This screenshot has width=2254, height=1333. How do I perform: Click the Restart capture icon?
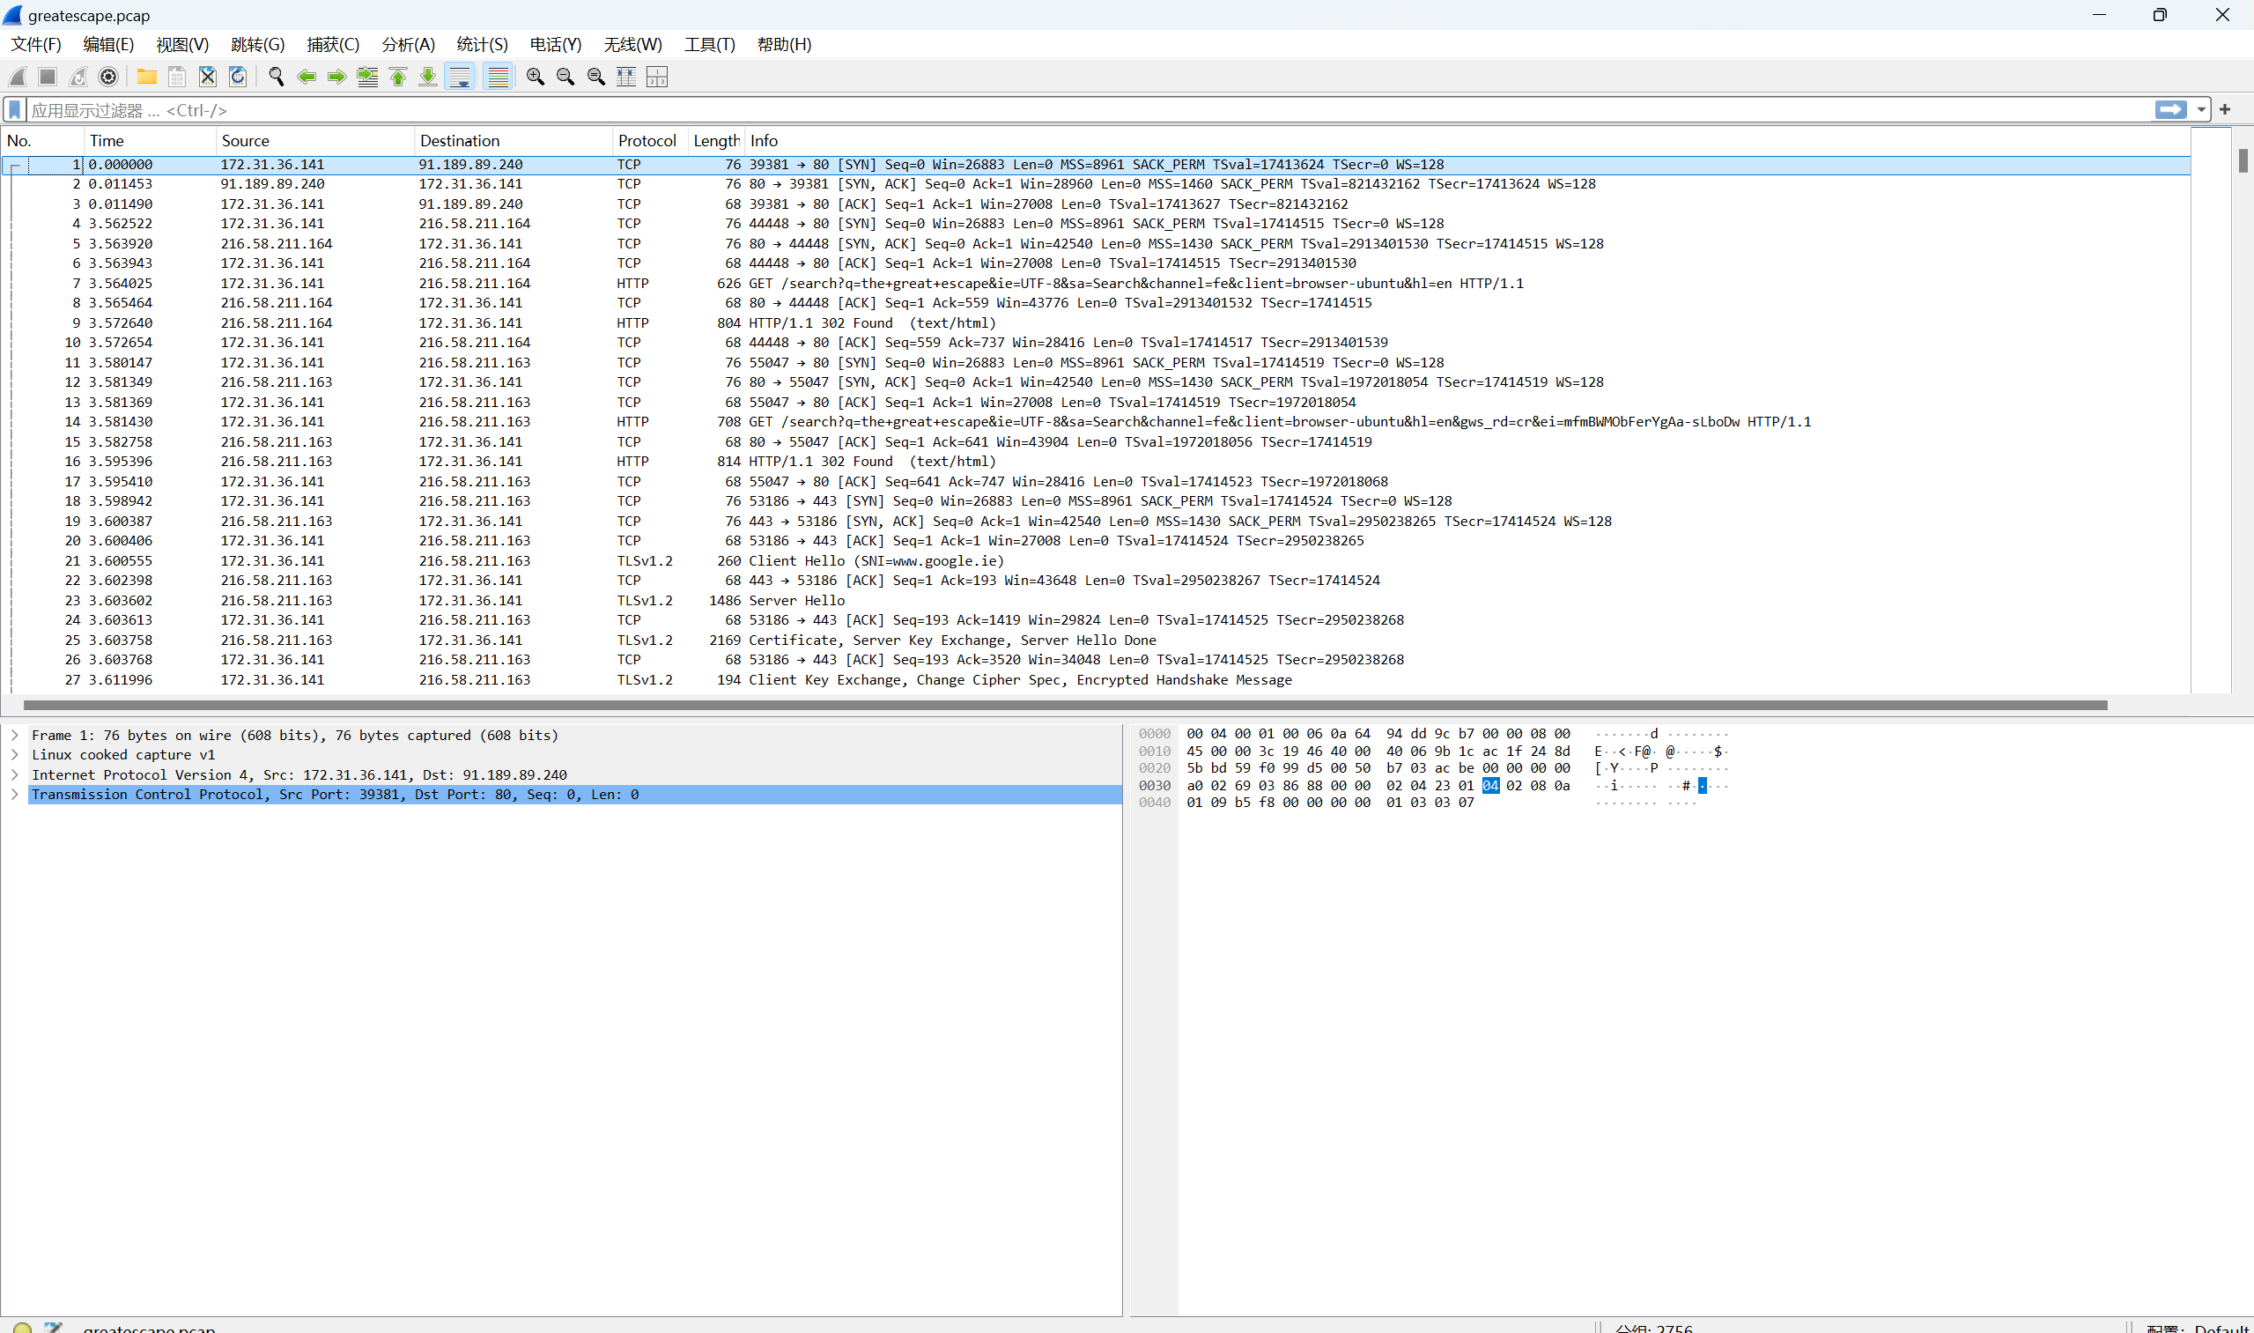79,78
